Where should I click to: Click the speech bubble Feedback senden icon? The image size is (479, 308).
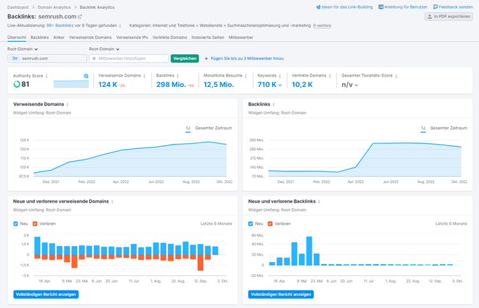point(436,7)
